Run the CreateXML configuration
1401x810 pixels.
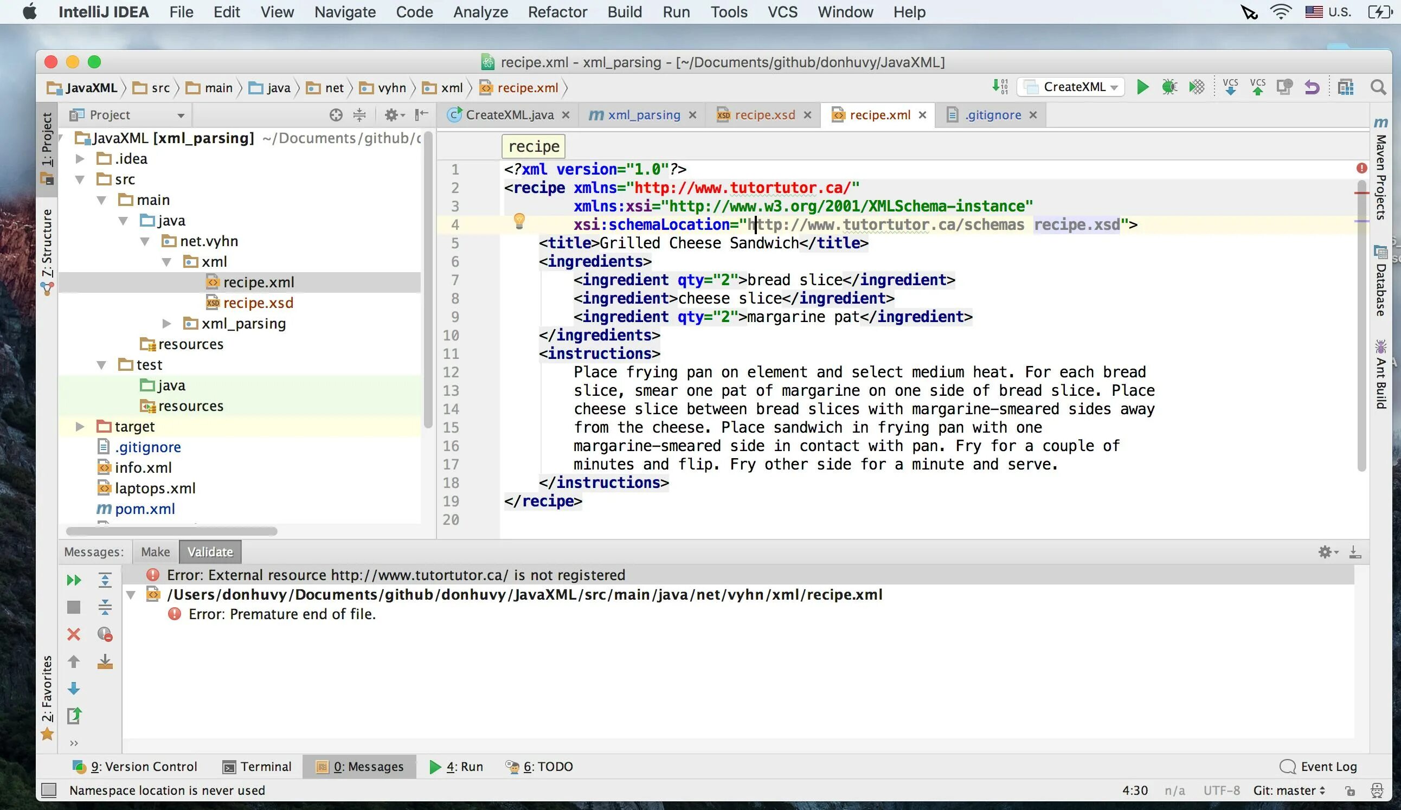pyautogui.click(x=1142, y=87)
